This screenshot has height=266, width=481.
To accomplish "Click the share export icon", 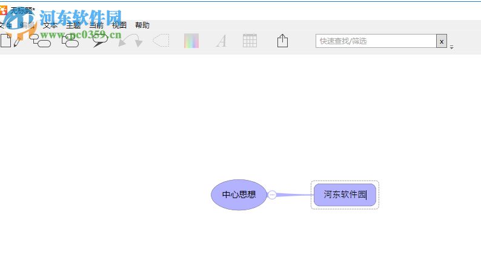I will (282, 41).
